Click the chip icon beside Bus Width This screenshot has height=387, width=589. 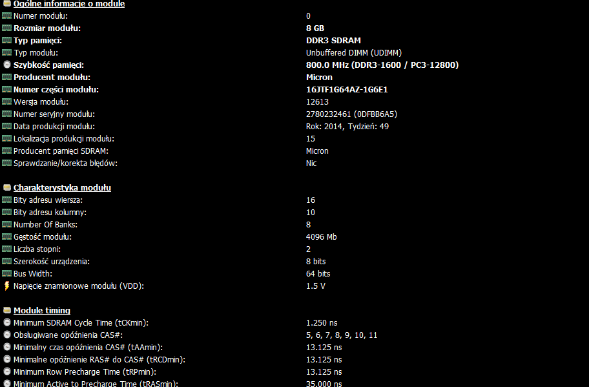click(x=6, y=273)
